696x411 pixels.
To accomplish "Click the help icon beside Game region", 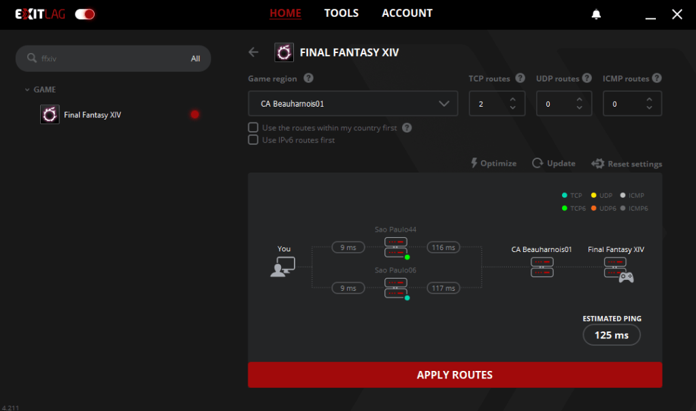I will tap(308, 78).
